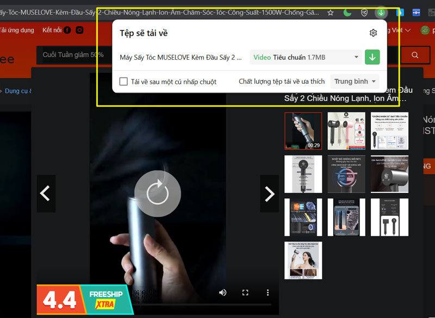This screenshot has width=435, height=318.
Task: Start download with the green arrow button
Action: click(x=372, y=57)
